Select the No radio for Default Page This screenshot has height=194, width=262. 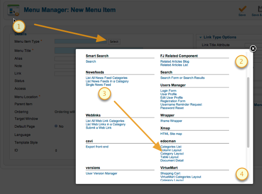[x=56, y=126]
